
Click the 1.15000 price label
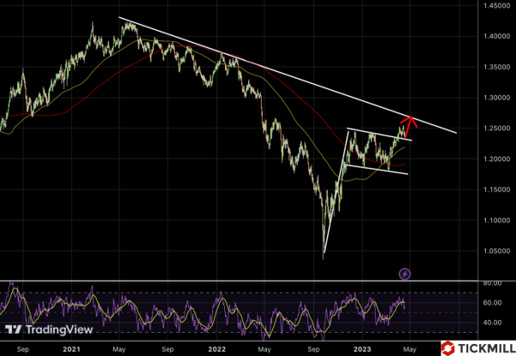pos(496,190)
